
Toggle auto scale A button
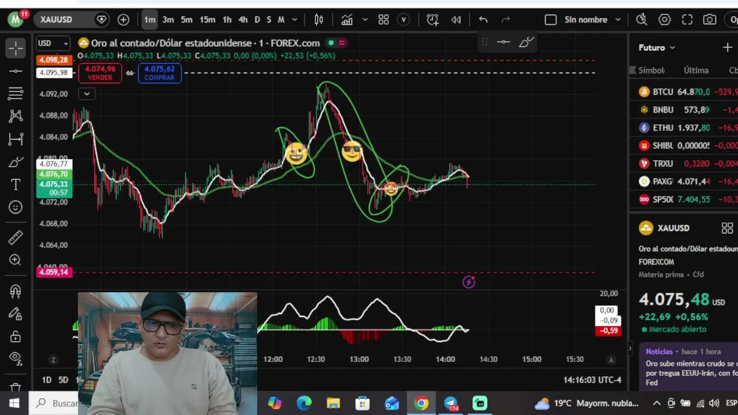[x=611, y=360]
